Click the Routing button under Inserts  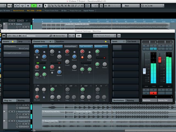[23, 100]
